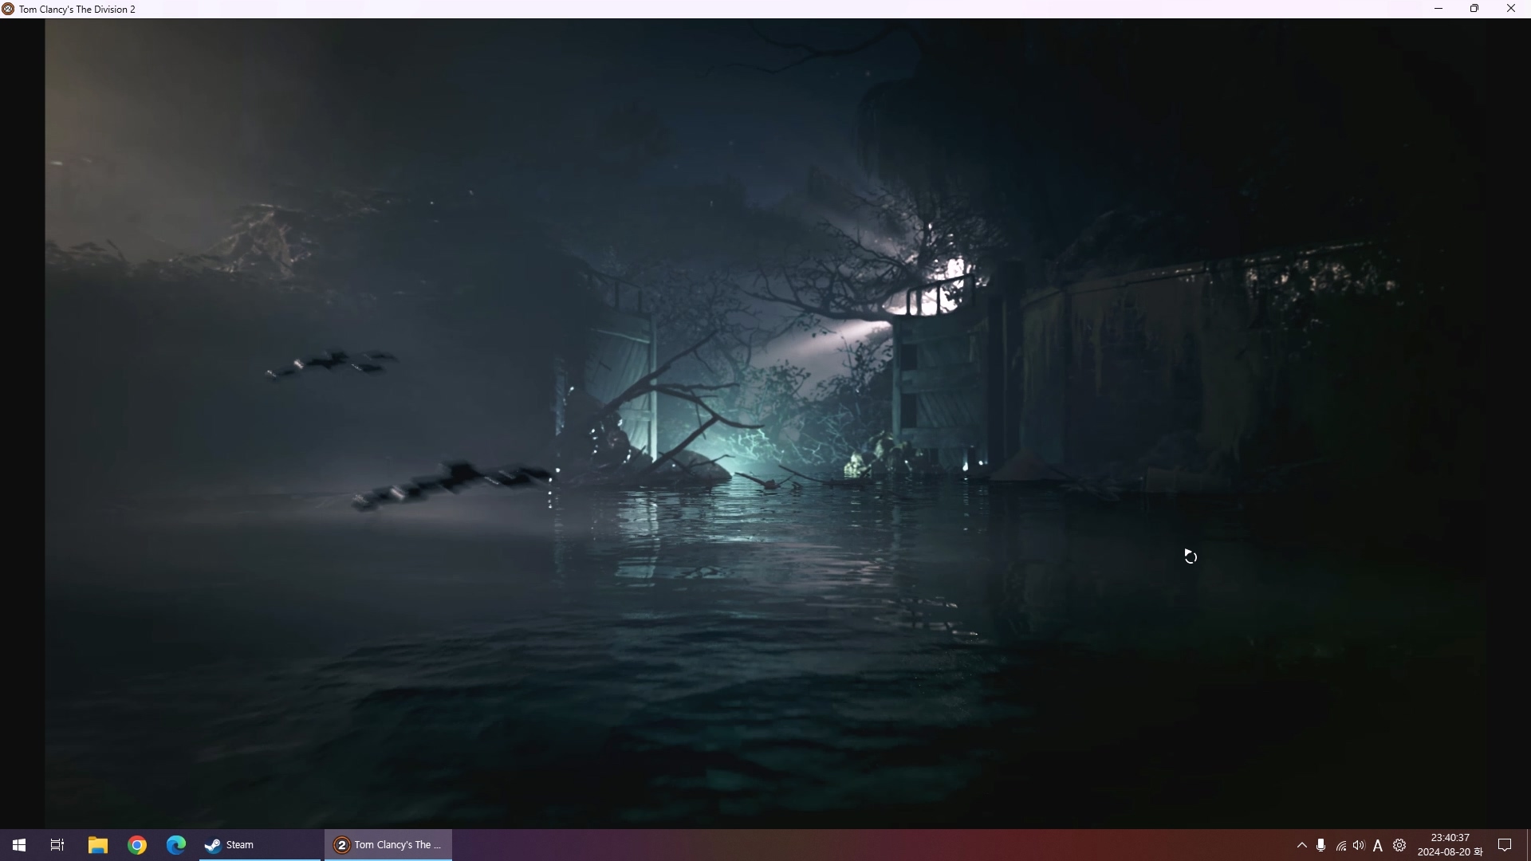
Task: Select the Tom Clancy's The Division 2 taskbar button
Action: (388, 845)
